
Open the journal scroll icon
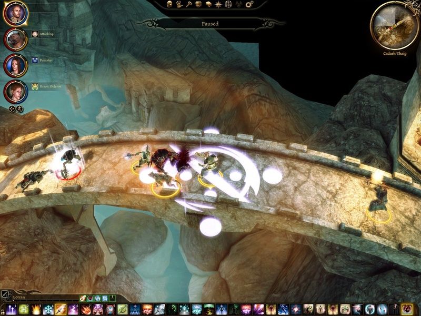(x=208, y=4)
